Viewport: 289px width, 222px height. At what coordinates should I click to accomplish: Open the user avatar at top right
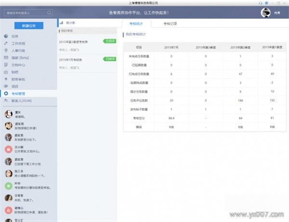point(265,12)
